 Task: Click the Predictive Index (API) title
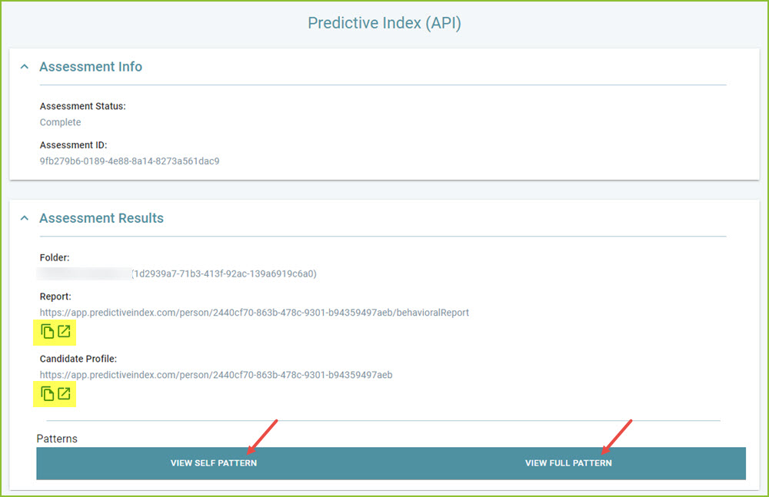tap(384, 23)
